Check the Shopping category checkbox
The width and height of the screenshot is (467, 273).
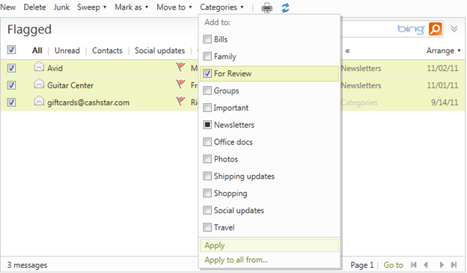(x=207, y=193)
